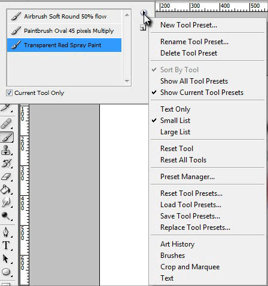Open the tool preset flyout menu arrow
This screenshot has width=268, height=286.
coord(144,13)
